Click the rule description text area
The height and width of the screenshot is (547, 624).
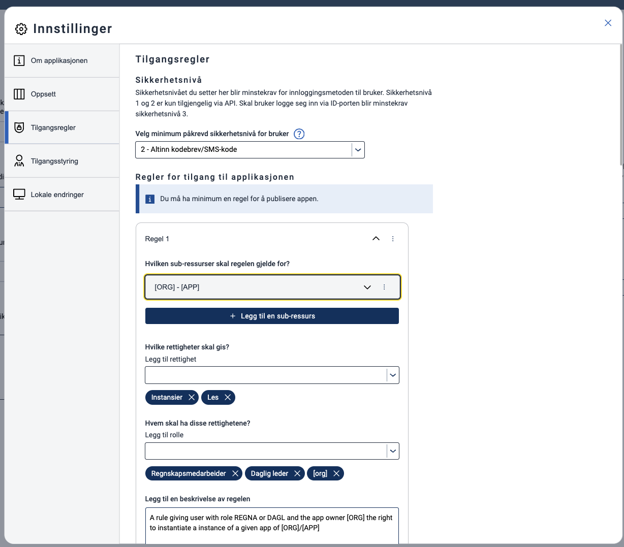[x=272, y=526]
